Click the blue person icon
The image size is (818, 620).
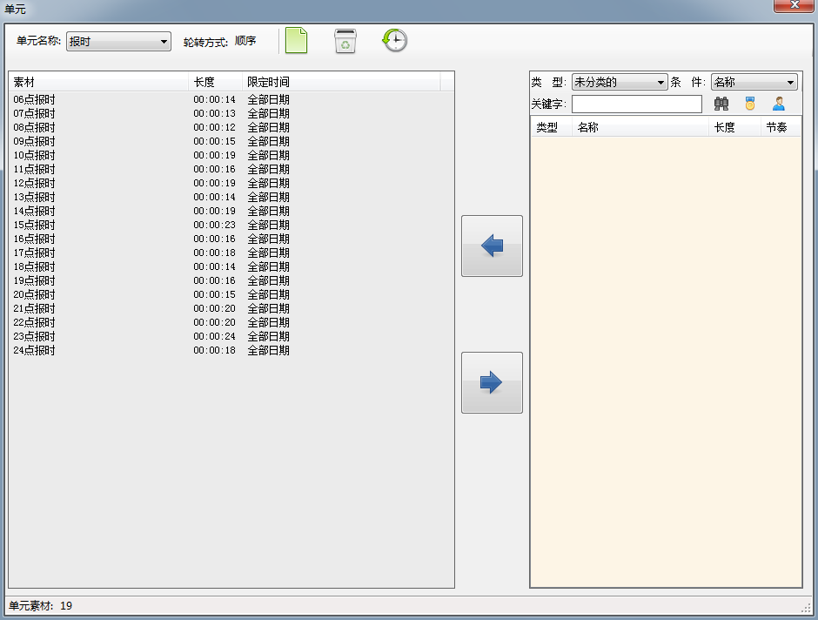pos(779,104)
